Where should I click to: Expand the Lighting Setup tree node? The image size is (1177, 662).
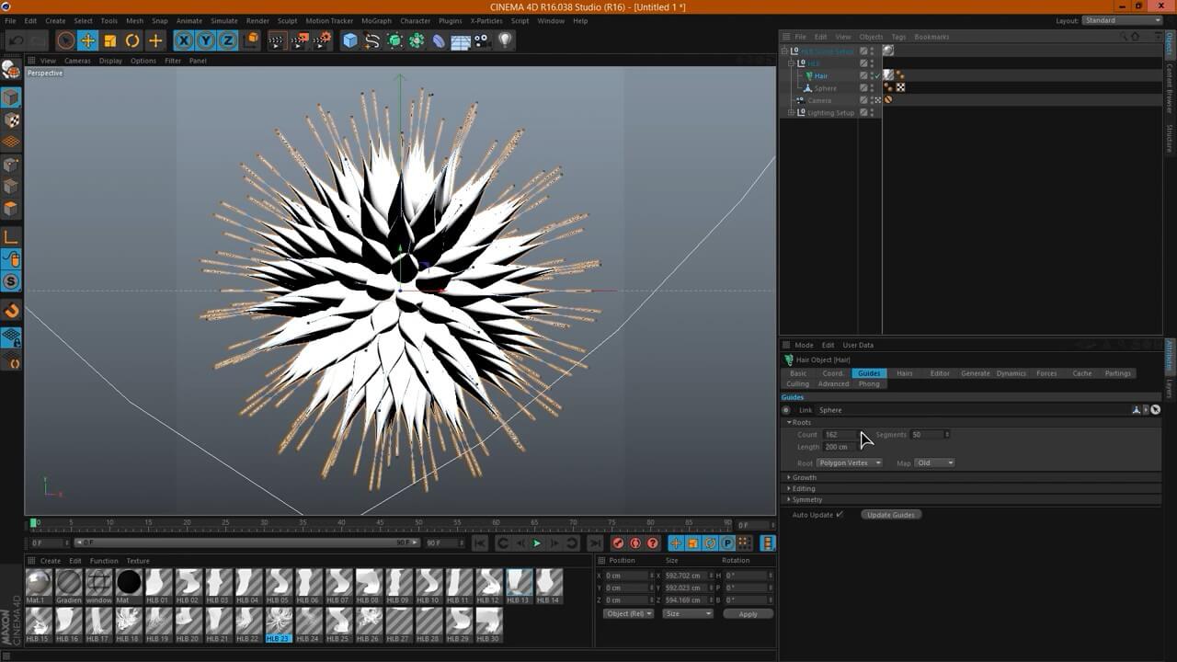(791, 112)
